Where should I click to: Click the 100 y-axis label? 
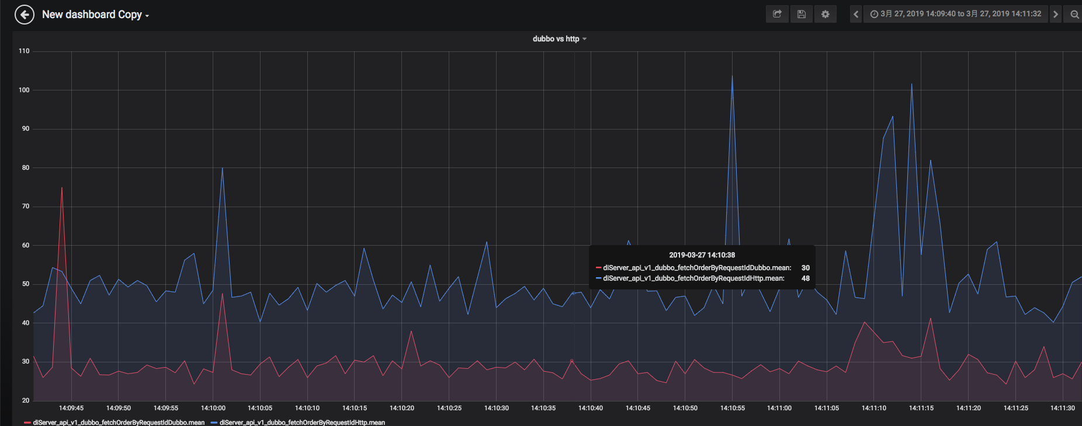24,90
